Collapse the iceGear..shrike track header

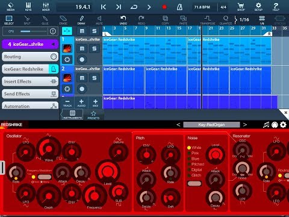click(53, 44)
